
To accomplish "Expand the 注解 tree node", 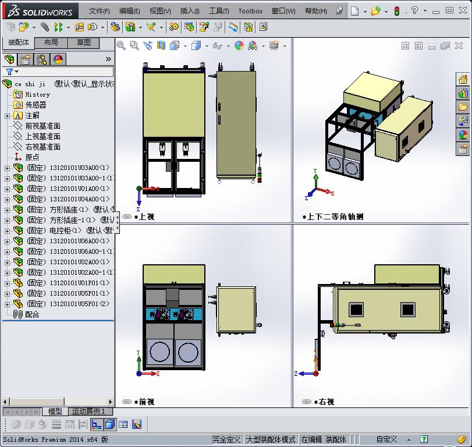I will 7,116.
